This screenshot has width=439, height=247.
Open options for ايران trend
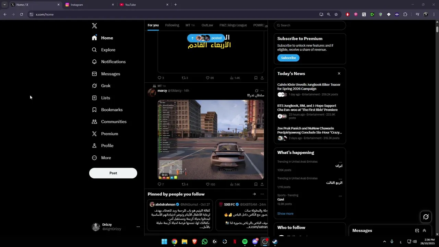340,162
